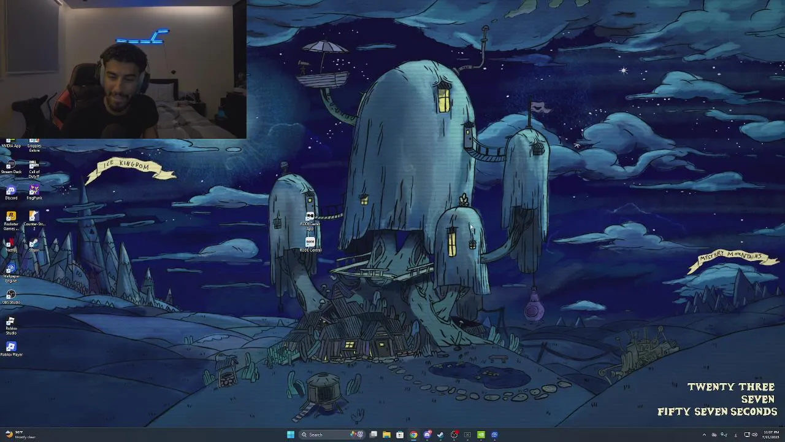Viewport: 785px width, 442px height.
Task: Select the Call of Duty desktop shortcut
Action: pos(34,169)
